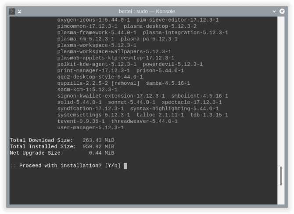Click 'plasma-framework-5.44.0-1' package name
This screenshot has width=294, height=214.
[97, 33]
